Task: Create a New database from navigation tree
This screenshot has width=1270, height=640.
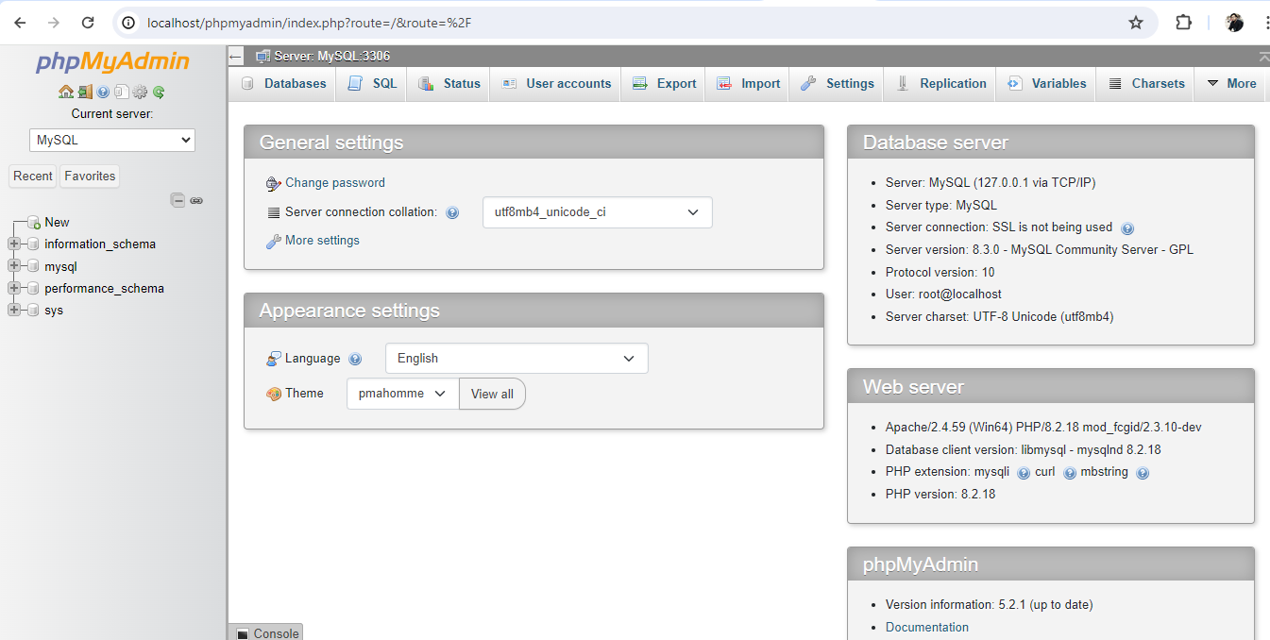Action: tap(57, 222)
